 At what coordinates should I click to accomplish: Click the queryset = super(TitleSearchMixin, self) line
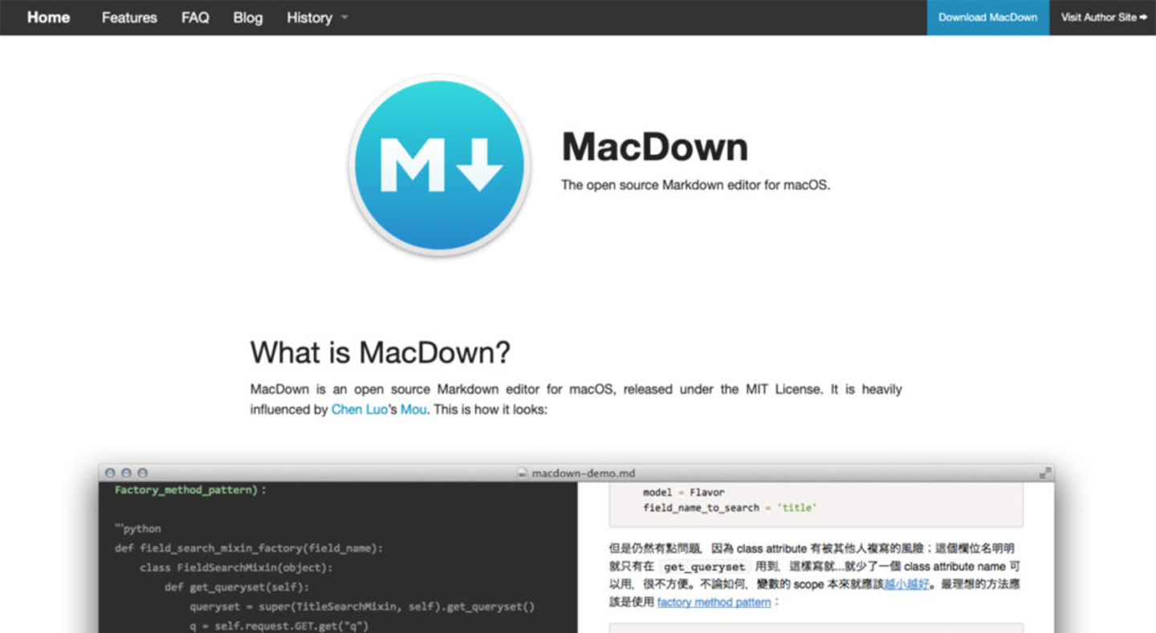[362, 607]
